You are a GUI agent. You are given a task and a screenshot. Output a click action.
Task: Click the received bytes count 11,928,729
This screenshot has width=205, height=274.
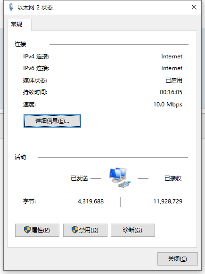168,201
